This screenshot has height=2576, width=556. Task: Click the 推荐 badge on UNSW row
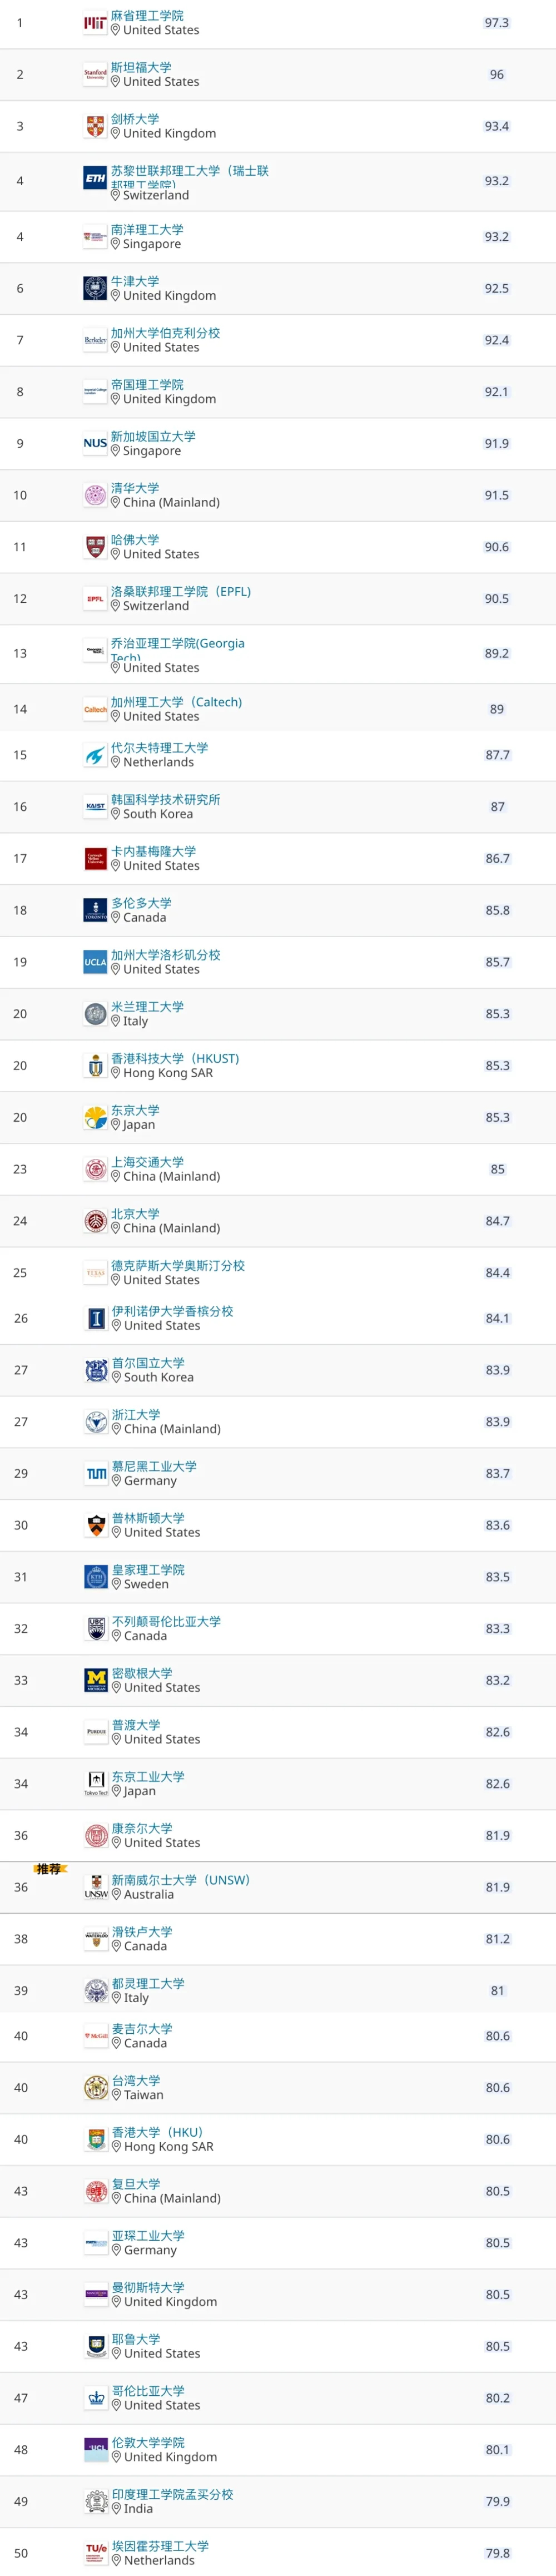click(49, 1868)
